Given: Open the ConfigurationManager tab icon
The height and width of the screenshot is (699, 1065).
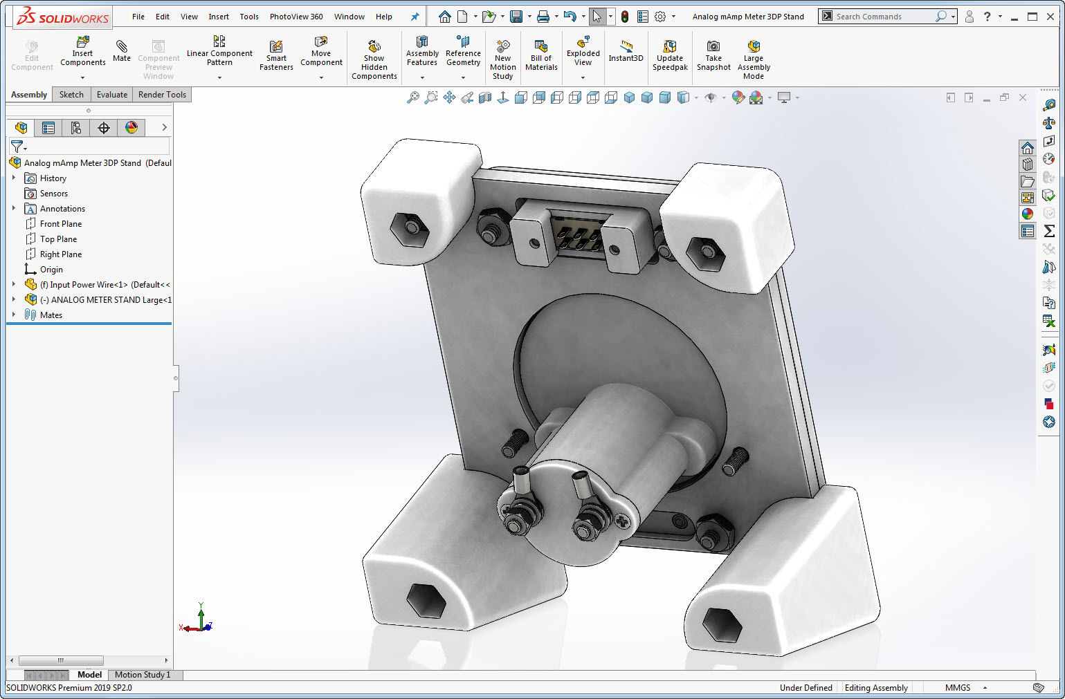Looking at the screenshot, I should (76, 128).
